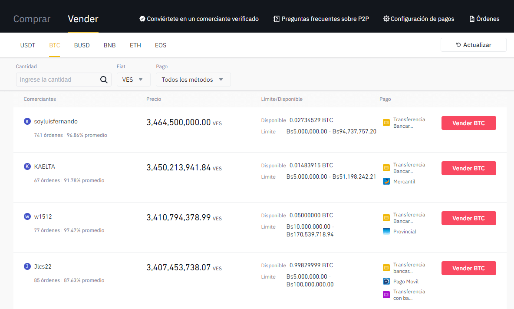The image size is (514, 309).
Task: Select the USDT crypto tab
Action: click(x=28, y=45)
